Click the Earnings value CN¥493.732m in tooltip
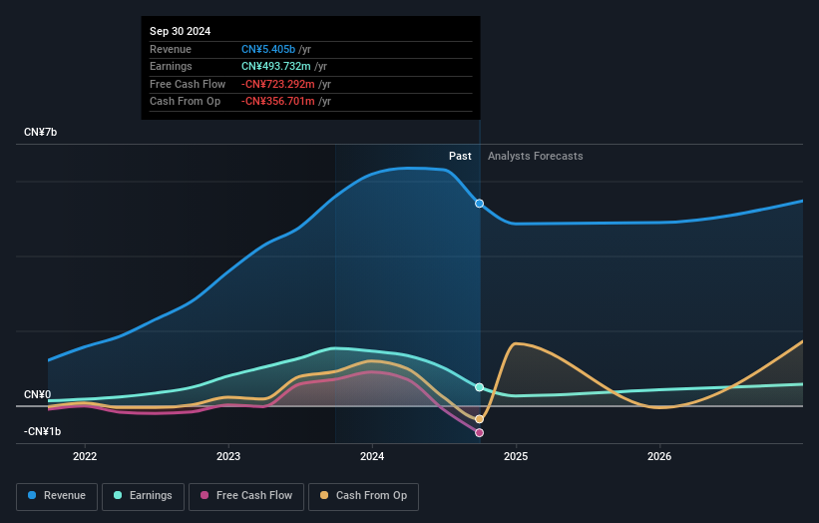The height and width of the screenshot is (523, 819). (275, 66)
